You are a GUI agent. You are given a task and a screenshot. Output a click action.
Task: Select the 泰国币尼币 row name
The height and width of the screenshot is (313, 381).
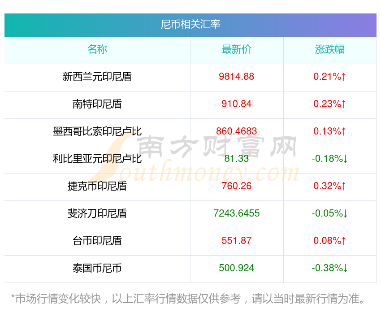[97, 268]
